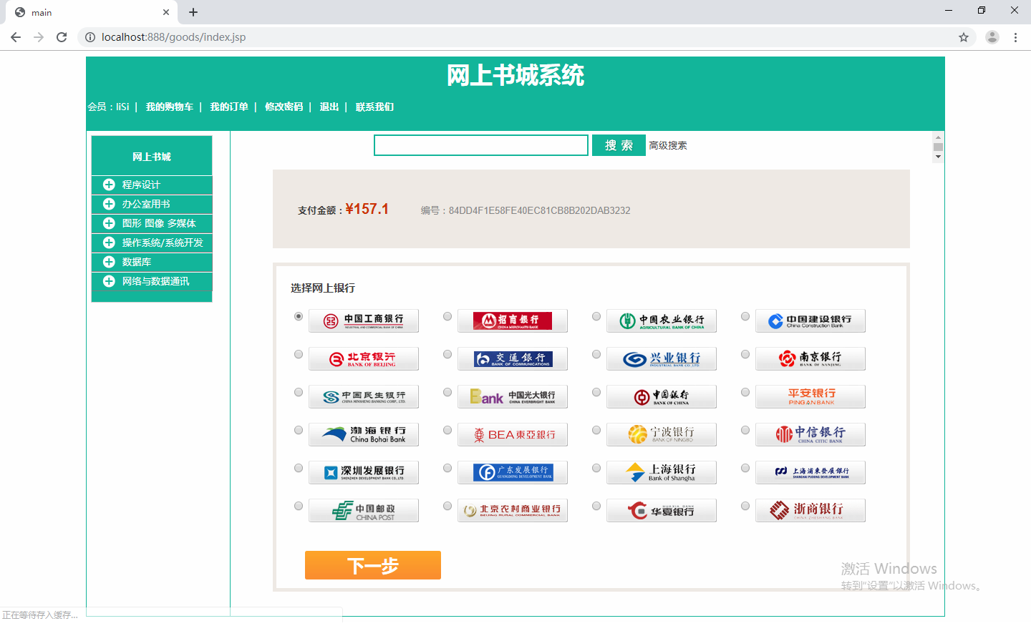Pick the Ping An Bank logo
The height and width of the screenshot is (636, 1031).
click(810, 397)
